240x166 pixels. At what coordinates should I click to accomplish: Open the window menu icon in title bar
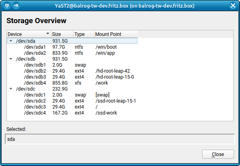point(7,6)
